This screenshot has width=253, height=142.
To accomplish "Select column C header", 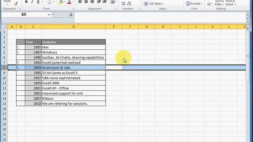I will (33, 27).
